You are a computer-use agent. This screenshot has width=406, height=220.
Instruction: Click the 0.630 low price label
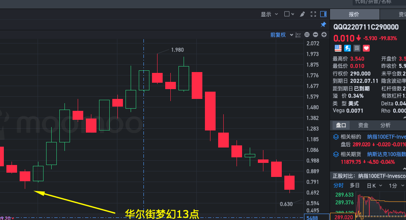pyautogui.click(x=286, y=204)
